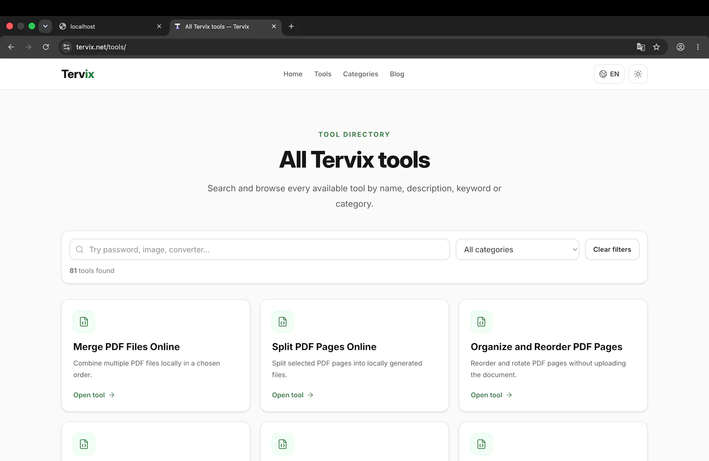The width and height of the screenshot is (709, 461).
Task: Bookmark this page with the star icon
Action: tap(657, 47)
